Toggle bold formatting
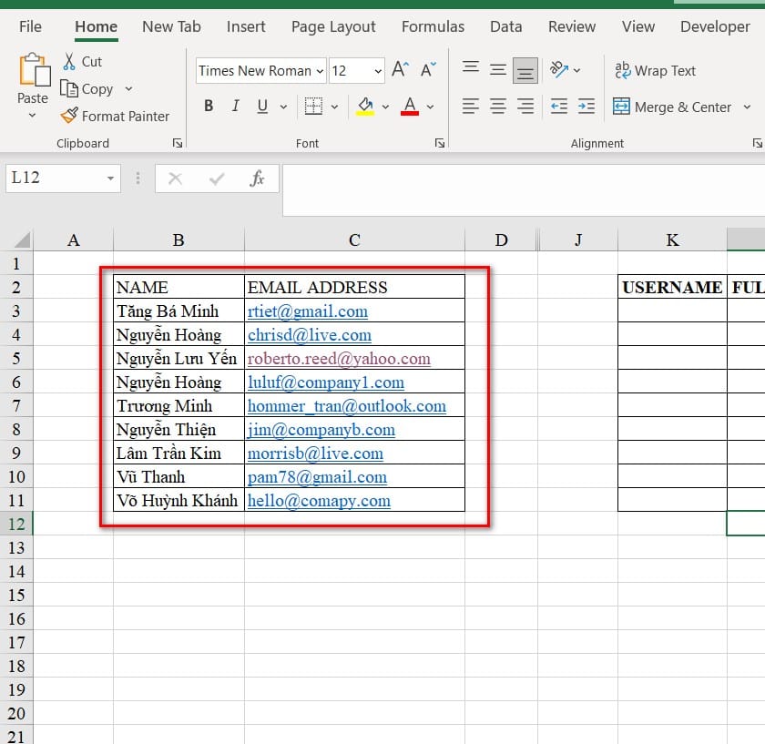765x744 pixels. click(x=208, y=107)
